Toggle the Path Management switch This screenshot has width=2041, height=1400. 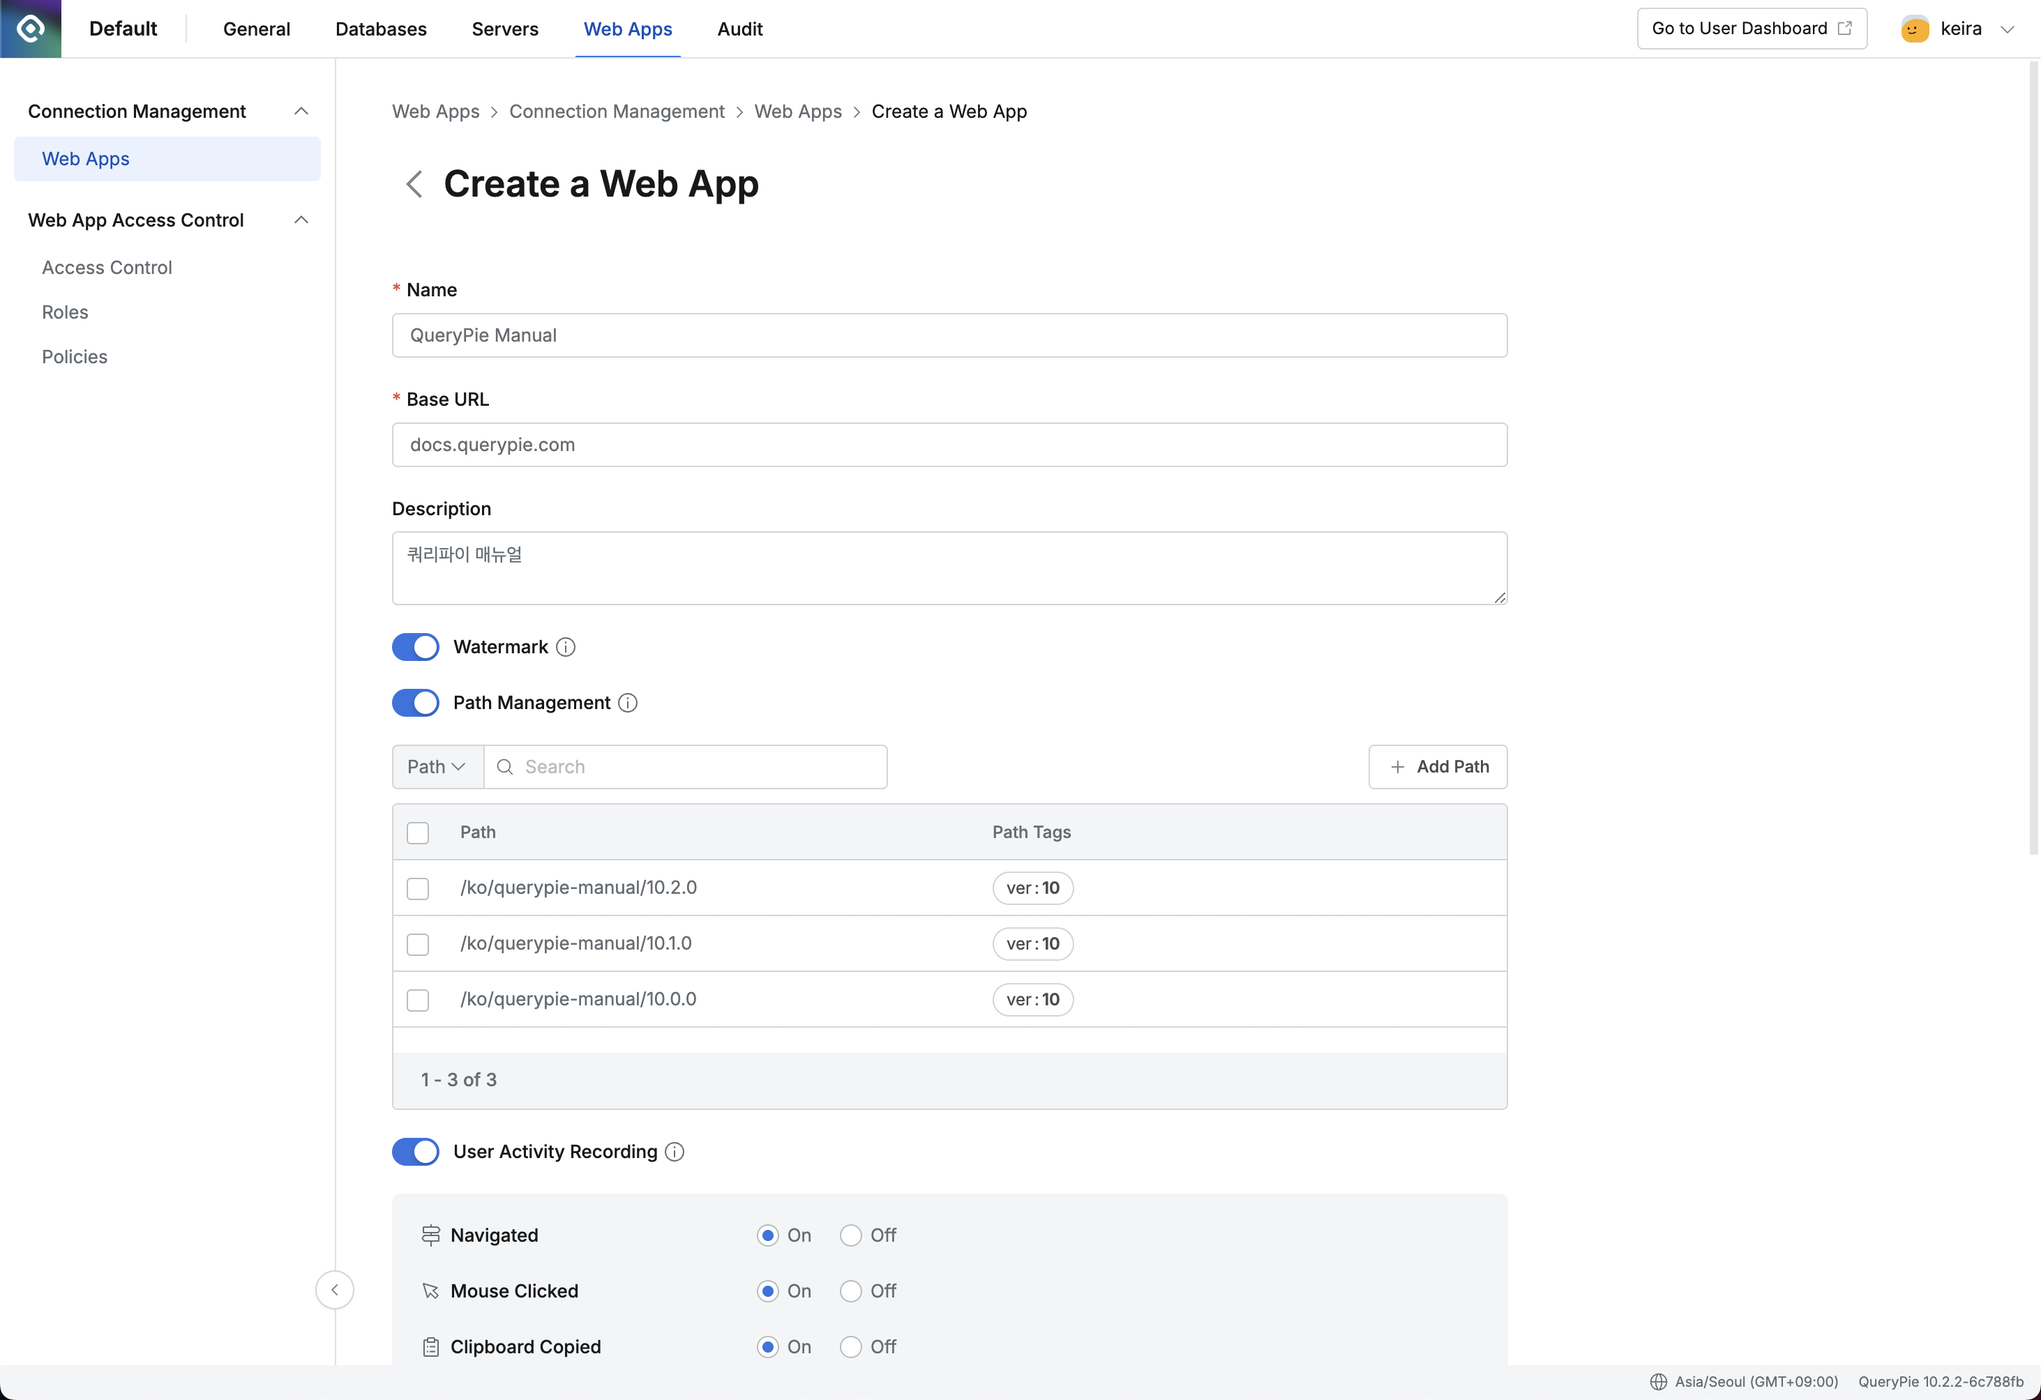coord(416,703)
